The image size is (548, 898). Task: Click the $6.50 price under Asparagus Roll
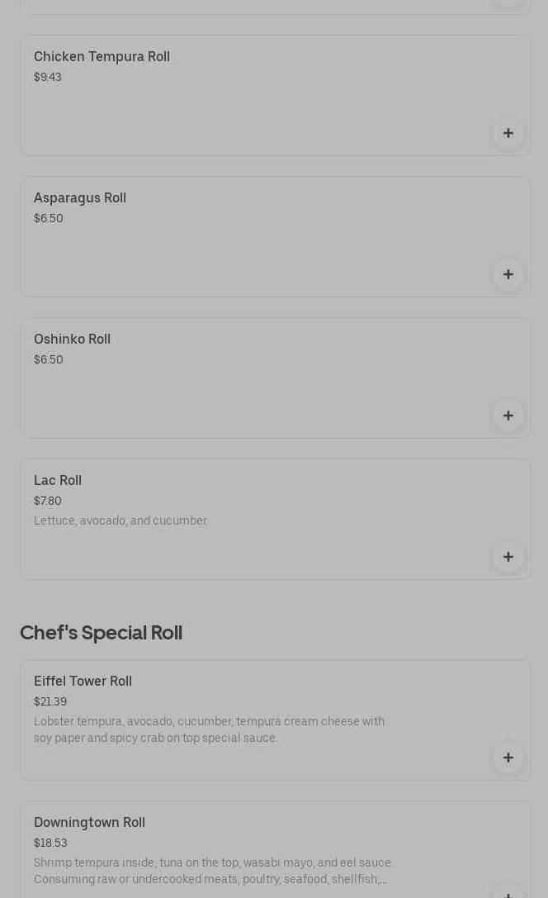pos(49,219)
